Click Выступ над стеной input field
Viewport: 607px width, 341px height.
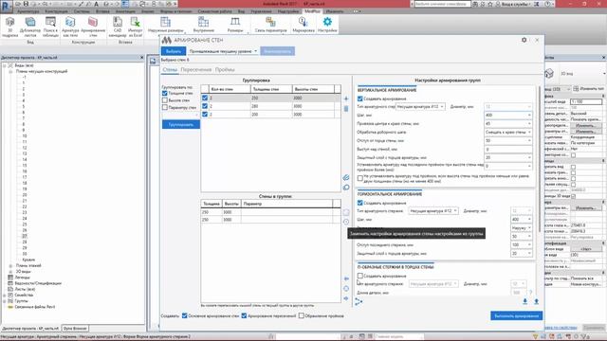click(508, 150)
